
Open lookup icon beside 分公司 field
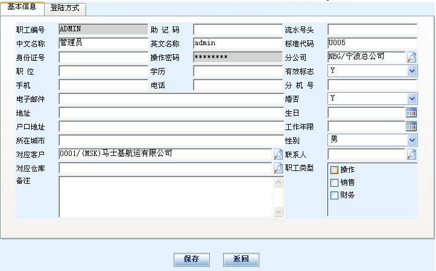point(411,57)
